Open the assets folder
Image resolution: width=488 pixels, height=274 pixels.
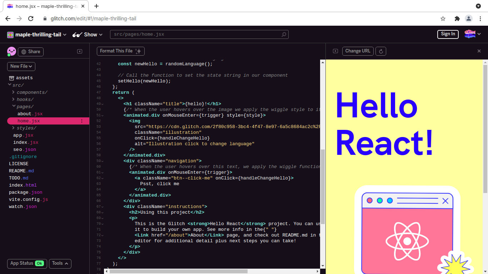click(x=21, y=78)
